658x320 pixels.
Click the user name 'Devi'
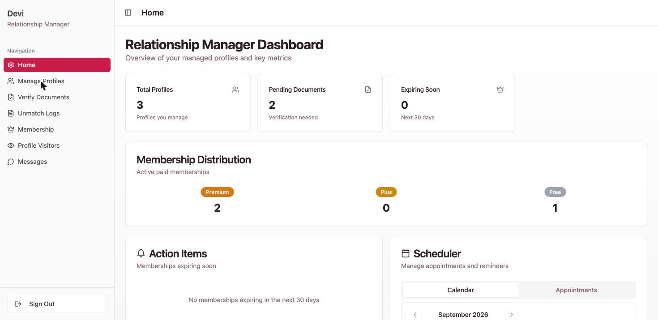(x=16, y=13)
